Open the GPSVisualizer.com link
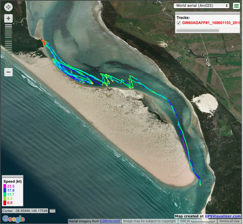 click(223, 216)
